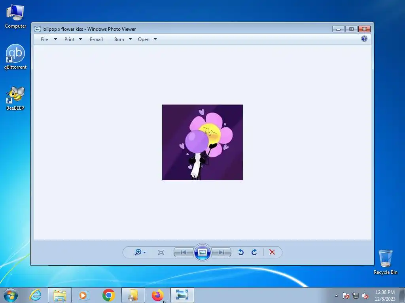
Task: Click the lolipop flower kiss image
Action: [x=202, y=142]
